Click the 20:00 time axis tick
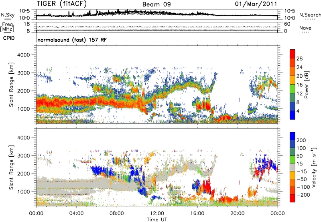 (238, 214)
